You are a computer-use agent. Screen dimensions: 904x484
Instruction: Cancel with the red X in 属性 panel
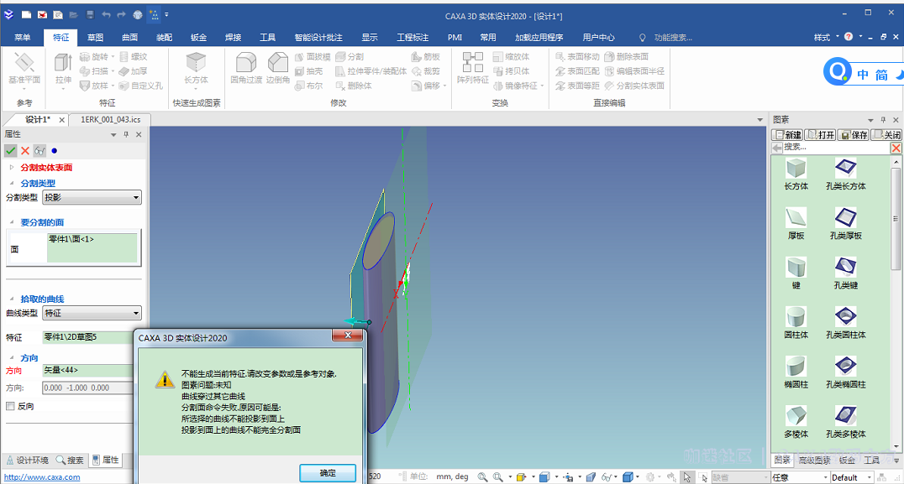click(25, 151)
